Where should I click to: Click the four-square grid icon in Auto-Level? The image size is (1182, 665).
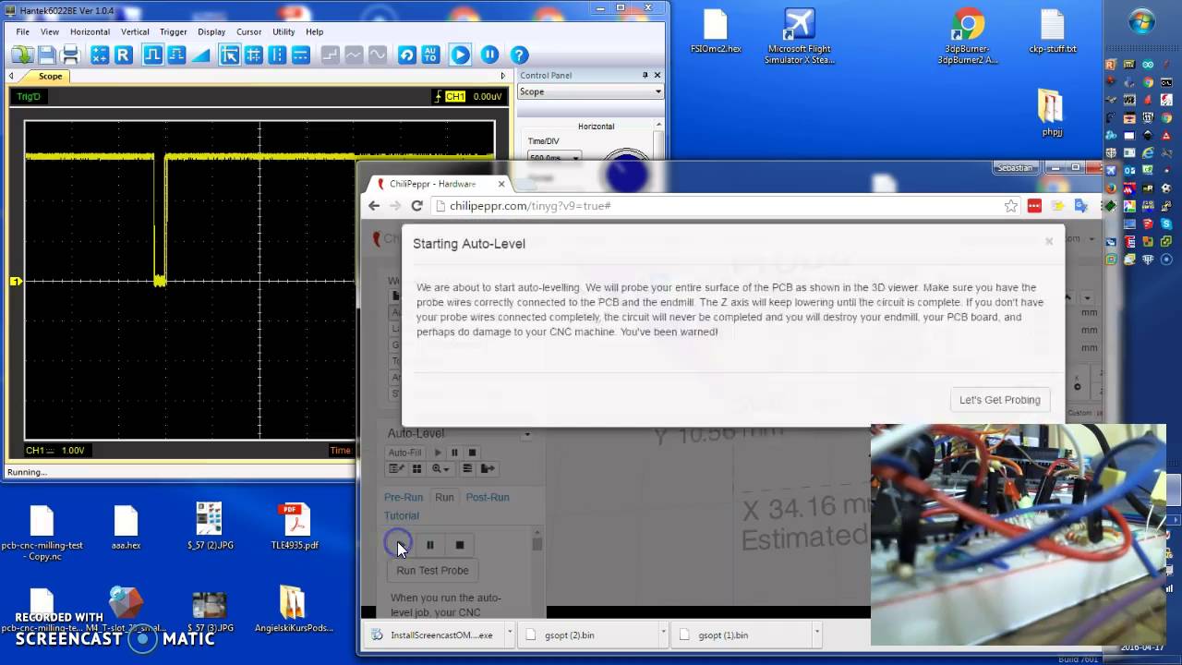pos(417,469)
